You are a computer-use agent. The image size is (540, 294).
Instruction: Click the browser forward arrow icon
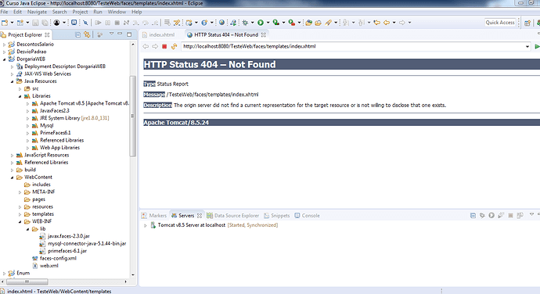[x=155, y=46]
